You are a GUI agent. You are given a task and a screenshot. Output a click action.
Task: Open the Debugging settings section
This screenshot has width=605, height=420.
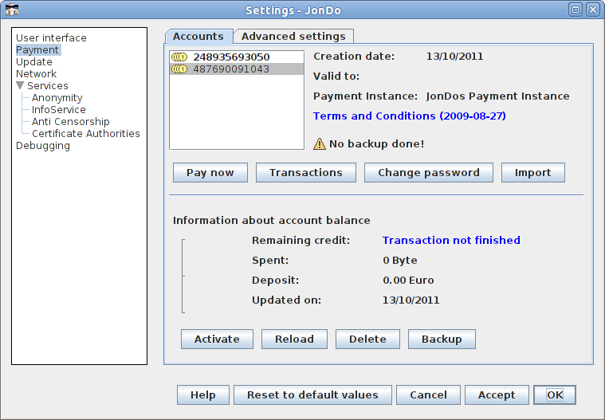pyautogui.click(x=43, y=146)
